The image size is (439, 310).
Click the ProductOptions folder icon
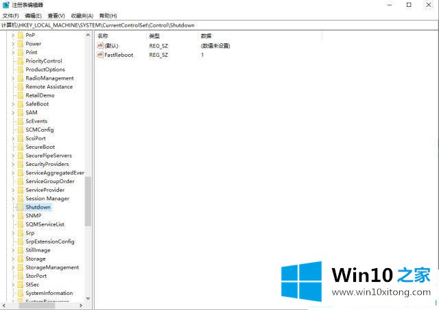click(x=20, y=70)
